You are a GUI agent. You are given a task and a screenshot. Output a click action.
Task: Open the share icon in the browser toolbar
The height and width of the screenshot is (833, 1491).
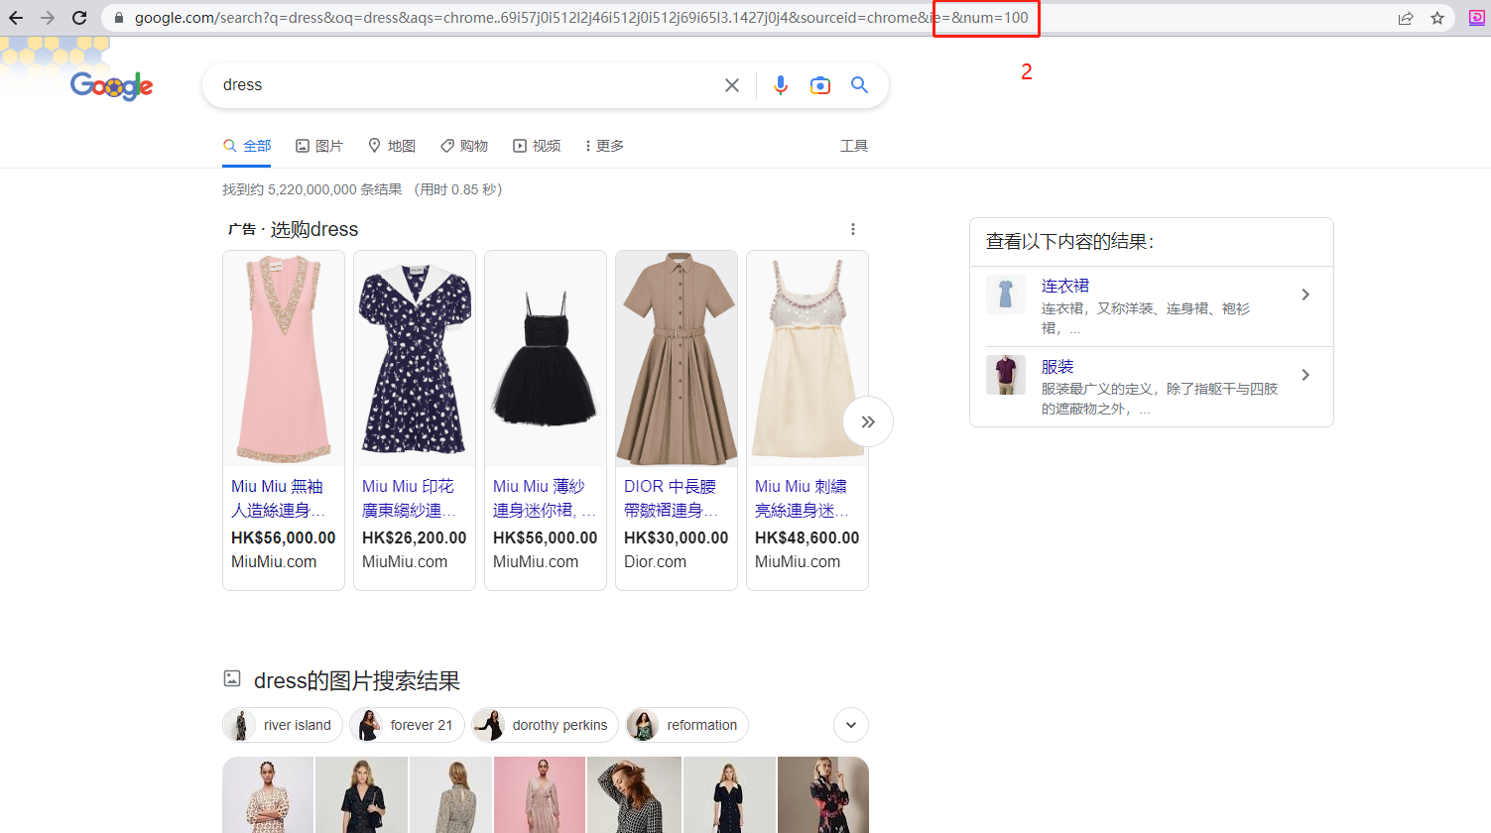(1406, 17)
